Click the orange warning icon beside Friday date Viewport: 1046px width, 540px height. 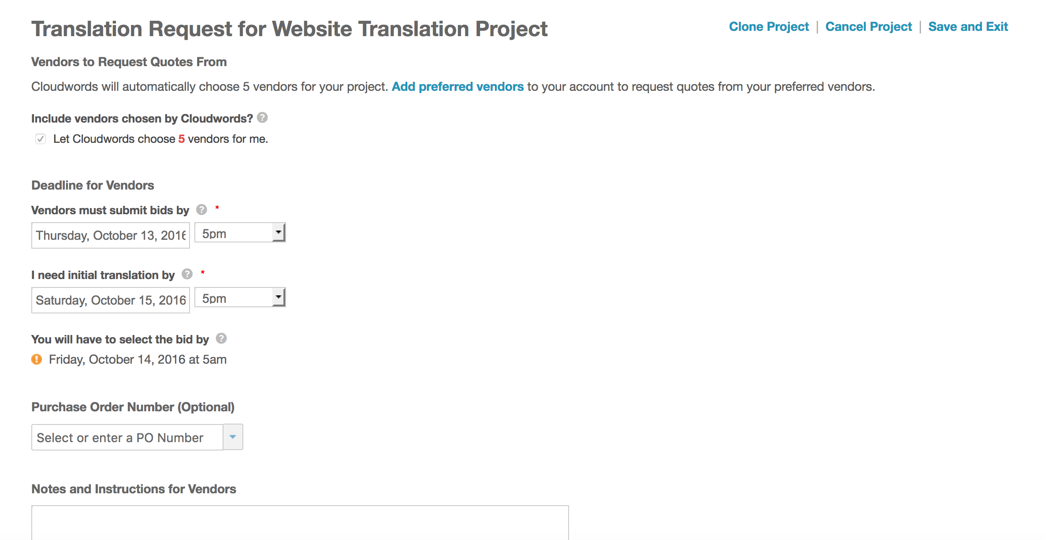pyautogui.click(x=37, y=359)
